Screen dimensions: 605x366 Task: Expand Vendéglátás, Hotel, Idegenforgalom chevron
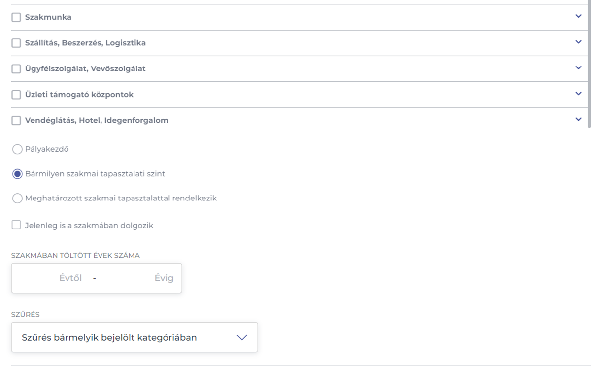578,119
